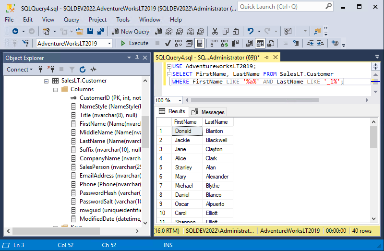Open the Query Options icon

[189, 43]
